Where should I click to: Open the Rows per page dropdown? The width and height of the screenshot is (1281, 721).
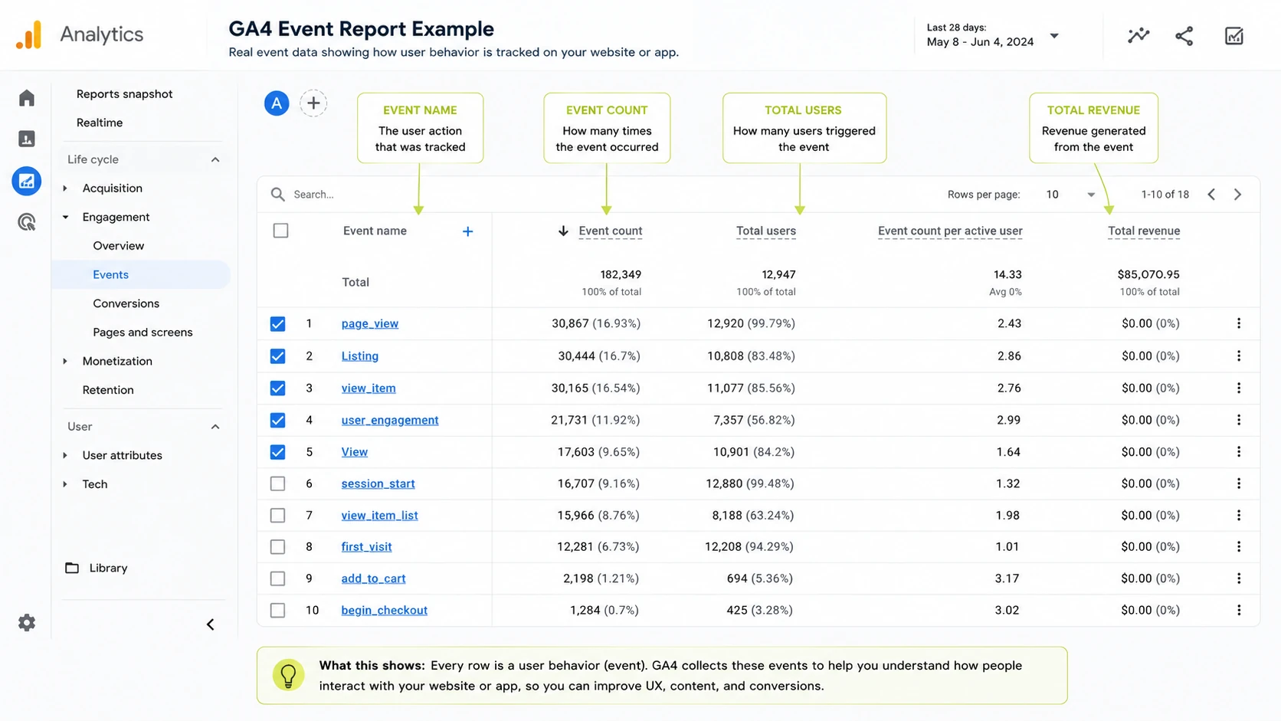(x=1070, y=195)
